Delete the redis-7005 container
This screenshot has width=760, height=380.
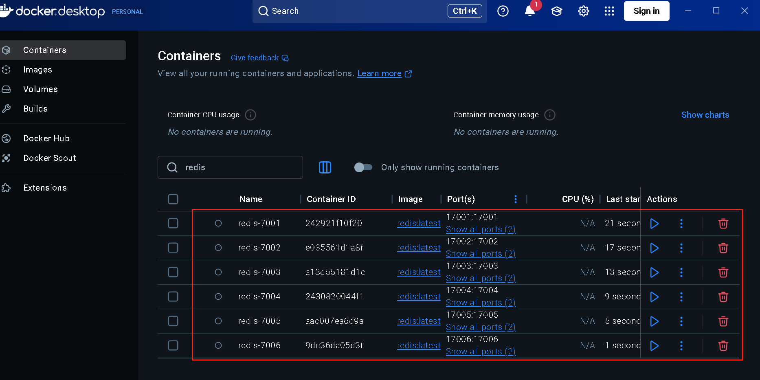[723, 321]
